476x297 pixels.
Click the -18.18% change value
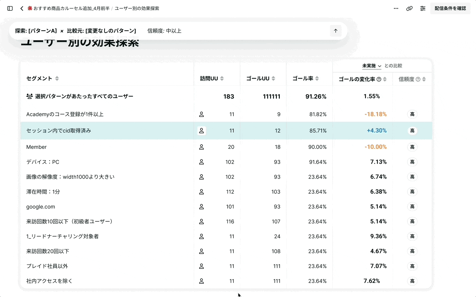pyautogui.click(x=376, y=114)
